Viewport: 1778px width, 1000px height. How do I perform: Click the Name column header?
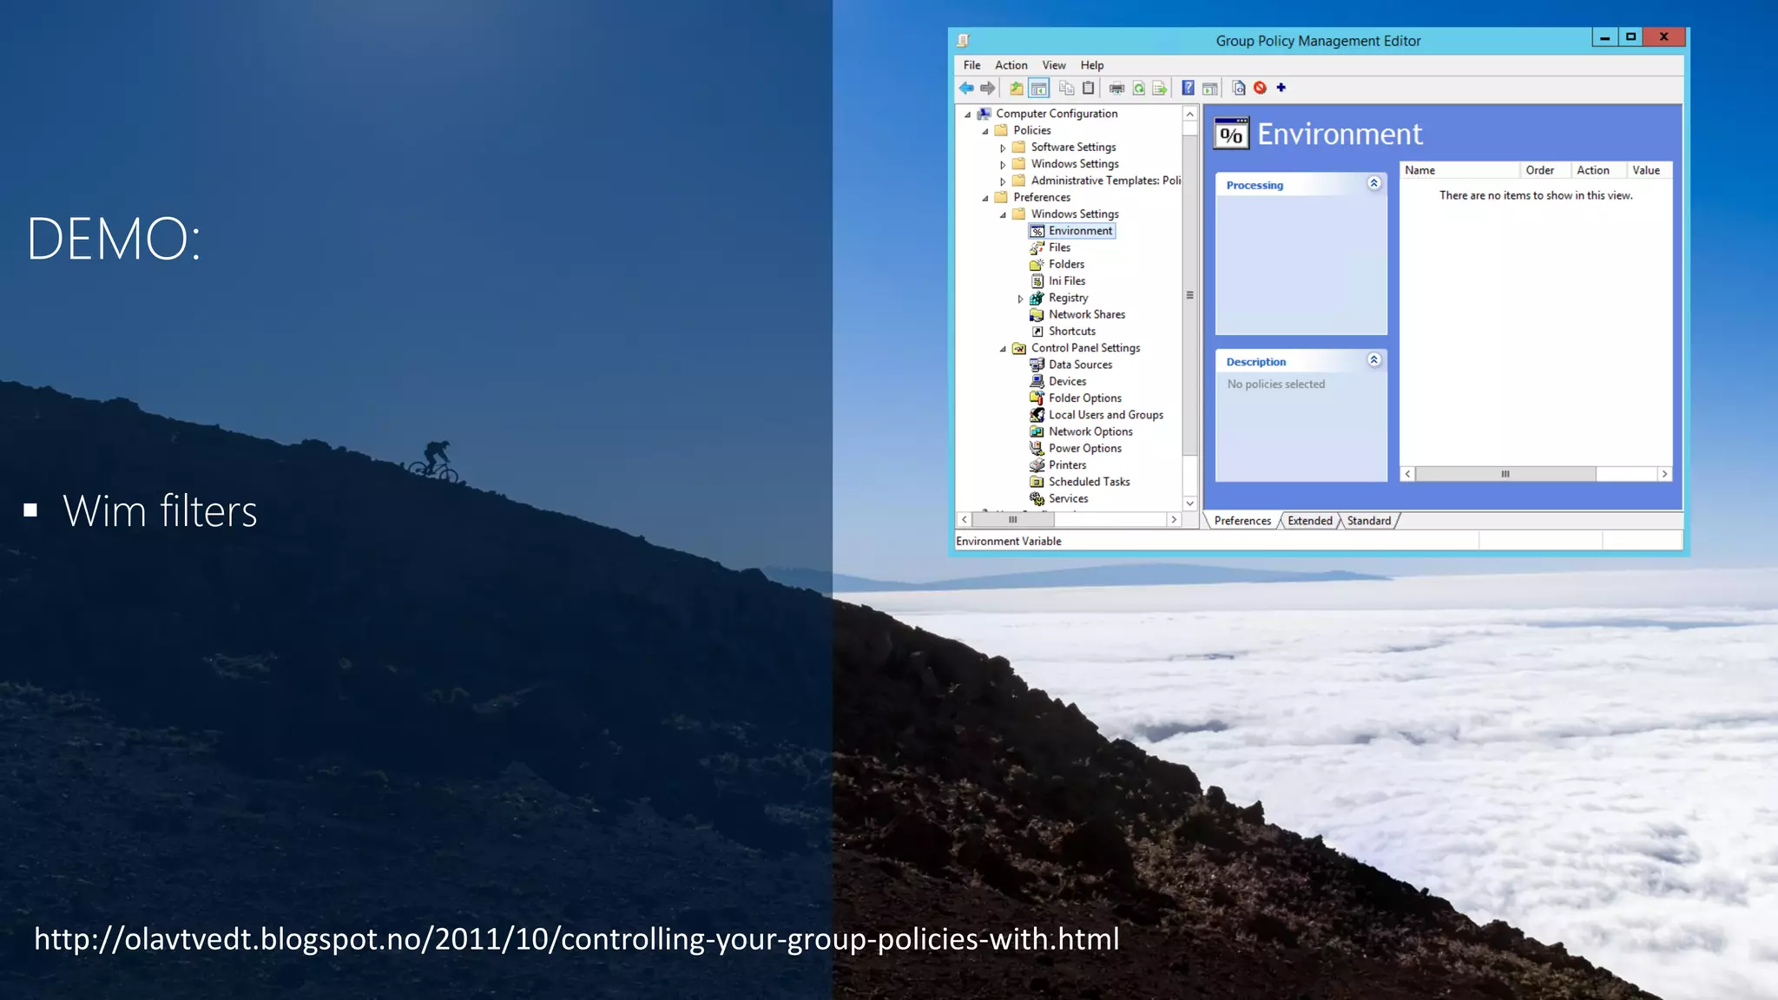(1459, 170)
